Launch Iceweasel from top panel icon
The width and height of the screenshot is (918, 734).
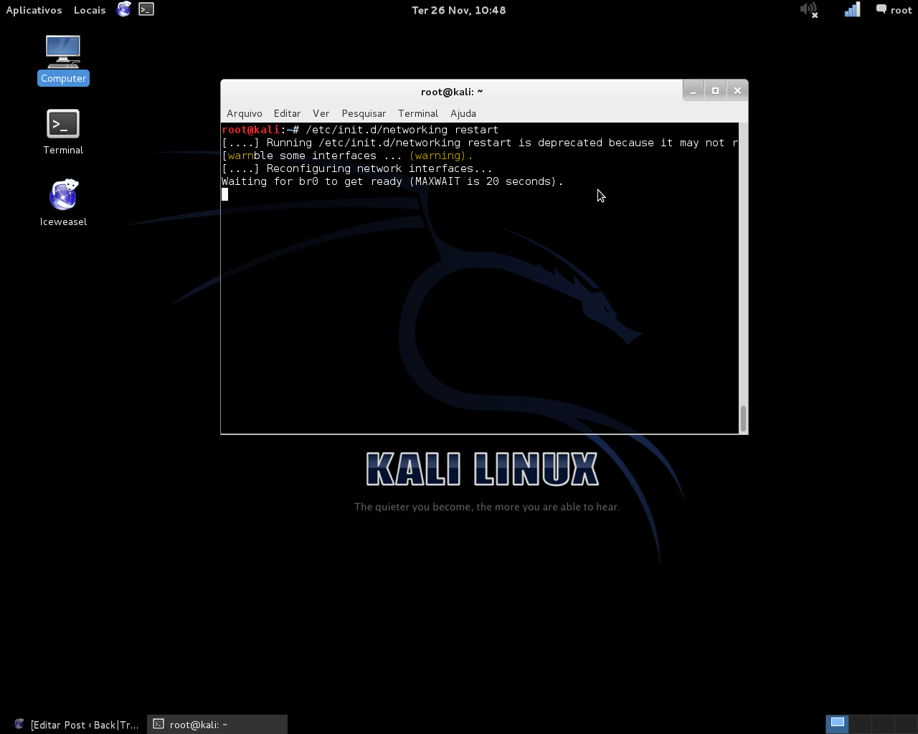[124, 9]
